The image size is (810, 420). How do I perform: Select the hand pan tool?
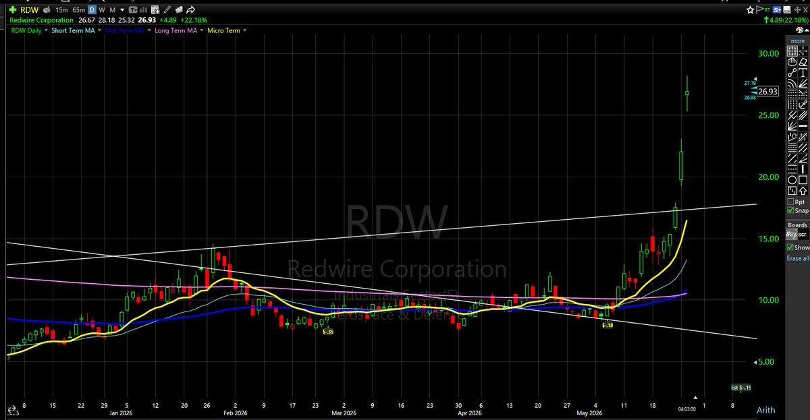click(x=792, y=62)
